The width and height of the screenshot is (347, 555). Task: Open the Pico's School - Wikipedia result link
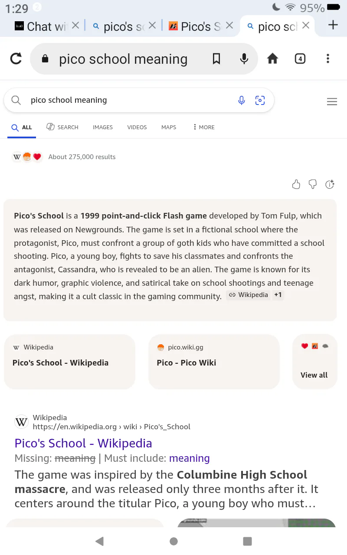[83, 443]
